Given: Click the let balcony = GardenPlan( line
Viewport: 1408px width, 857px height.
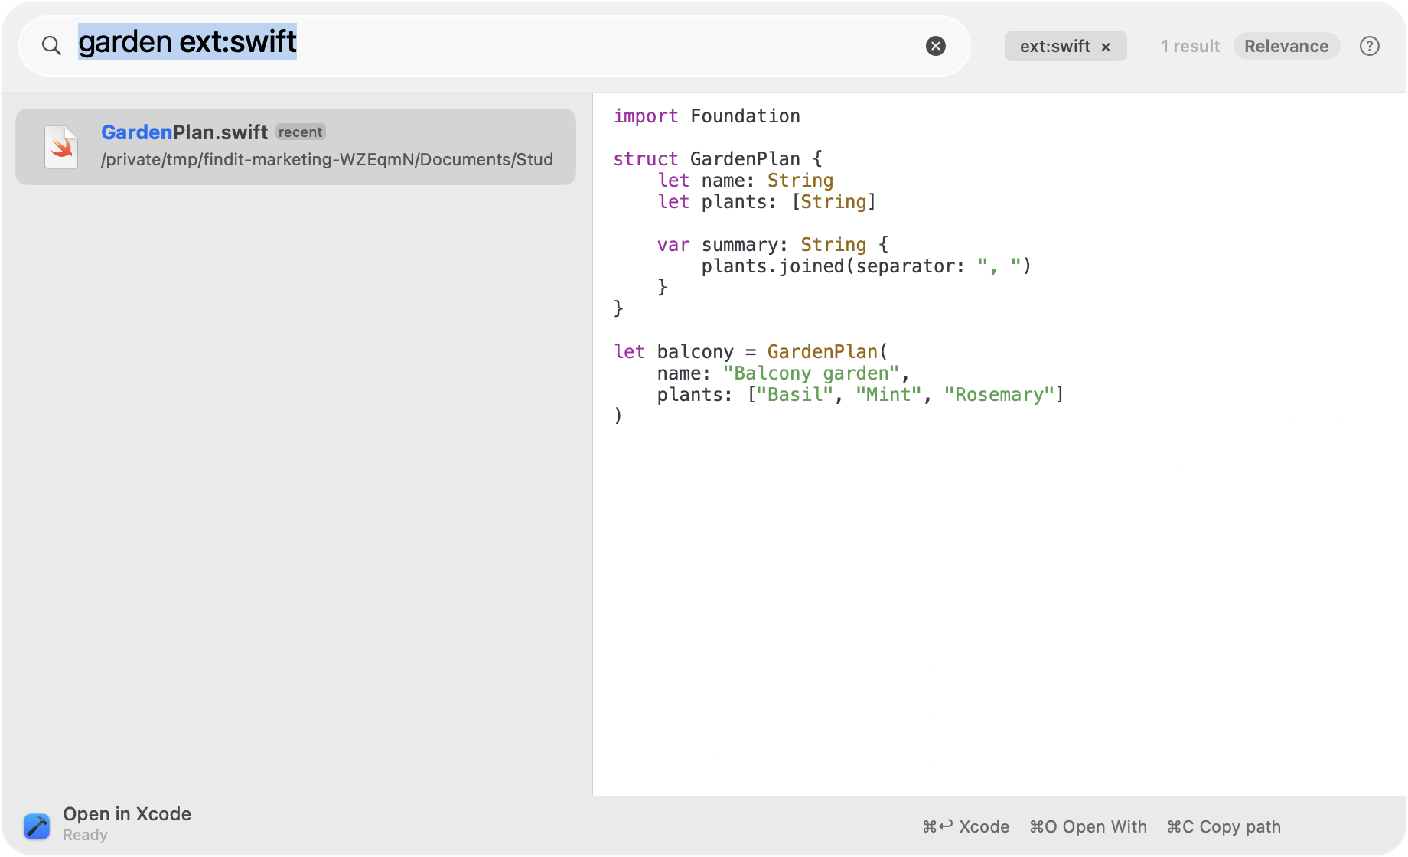Looking at the screenshot, I should 751,352.
